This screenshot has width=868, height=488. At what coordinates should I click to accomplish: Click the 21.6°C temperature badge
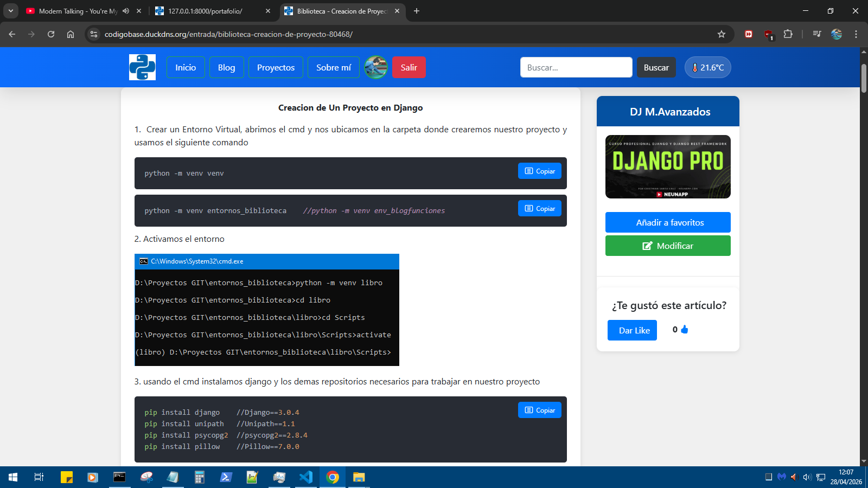708,67
